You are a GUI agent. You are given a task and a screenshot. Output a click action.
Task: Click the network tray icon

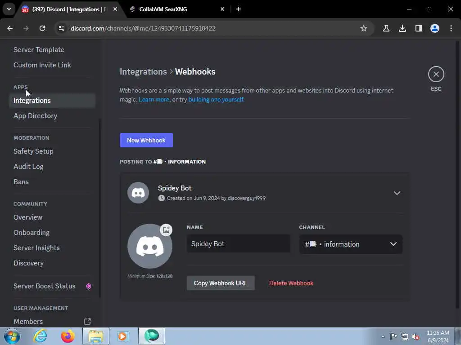405,336
